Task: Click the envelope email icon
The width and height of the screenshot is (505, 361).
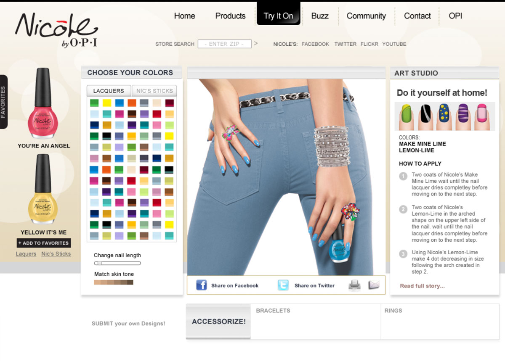Action: point(374,285)
